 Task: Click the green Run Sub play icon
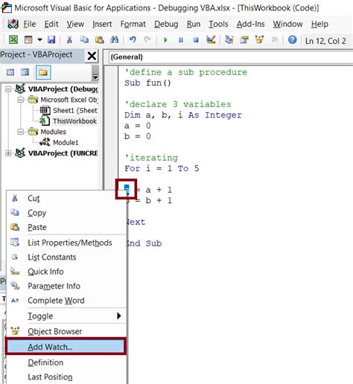(x=165, y=39)
